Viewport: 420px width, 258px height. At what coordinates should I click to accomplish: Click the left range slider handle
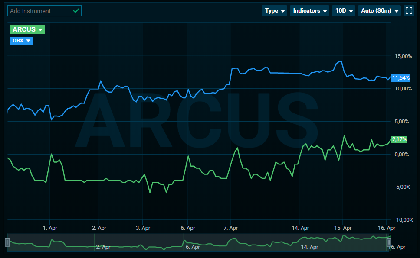click(x=7, y=242)
